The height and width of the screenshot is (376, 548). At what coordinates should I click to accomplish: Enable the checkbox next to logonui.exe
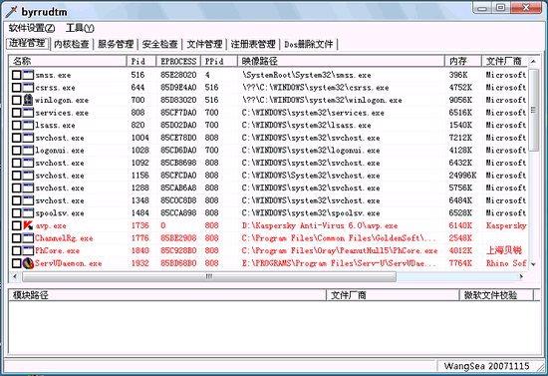point(16,151)
